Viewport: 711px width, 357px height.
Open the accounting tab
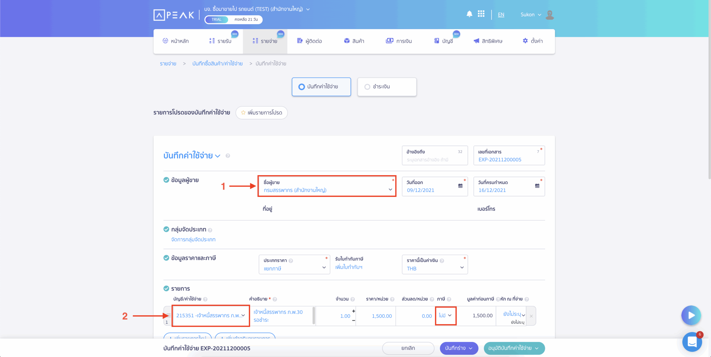click(x=444, y=41)
